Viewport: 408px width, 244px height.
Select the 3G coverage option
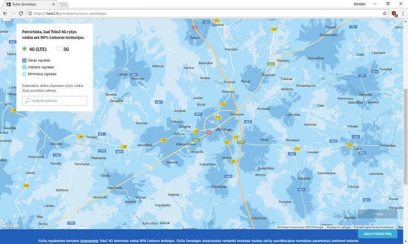coord(59,48)
